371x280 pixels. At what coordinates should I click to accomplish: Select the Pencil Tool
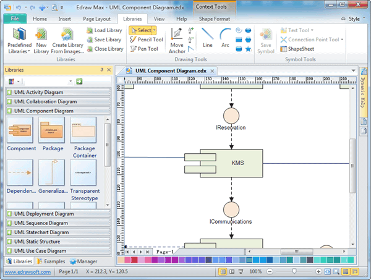pyautogui.click(x=147, y=40)
